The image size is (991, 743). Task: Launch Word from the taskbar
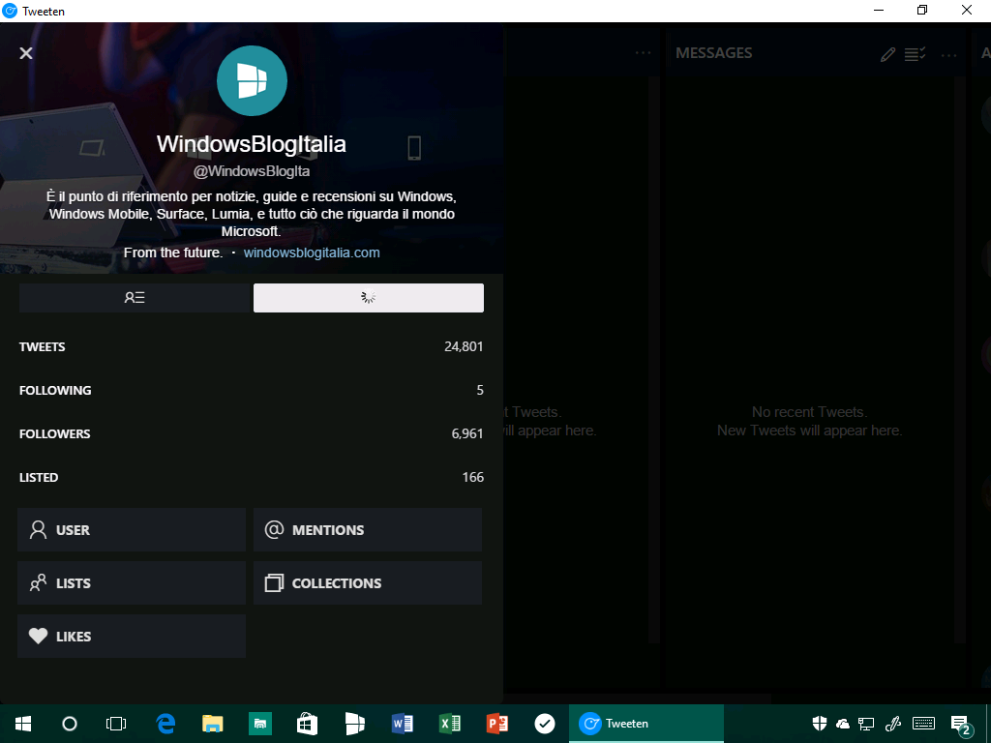click(x=402, y=724)
